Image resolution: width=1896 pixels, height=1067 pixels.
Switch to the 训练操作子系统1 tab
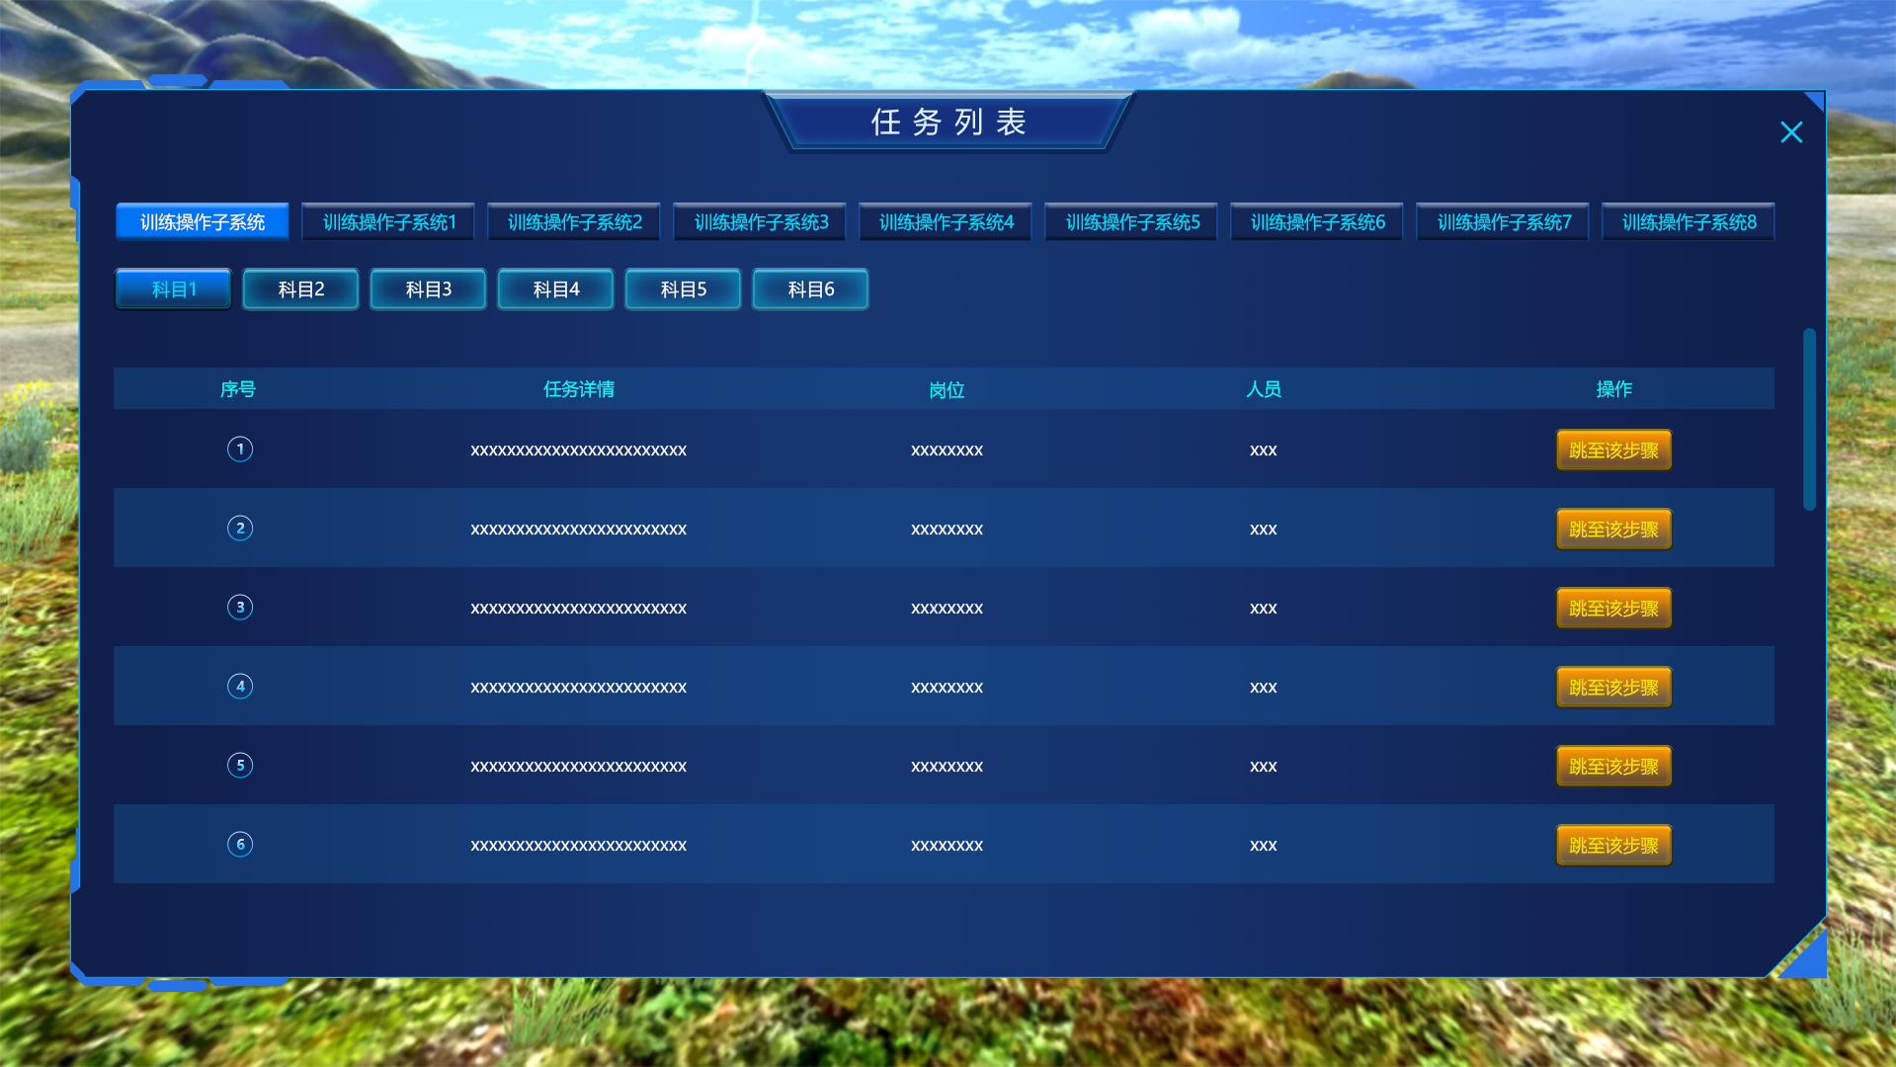[388, 222]
